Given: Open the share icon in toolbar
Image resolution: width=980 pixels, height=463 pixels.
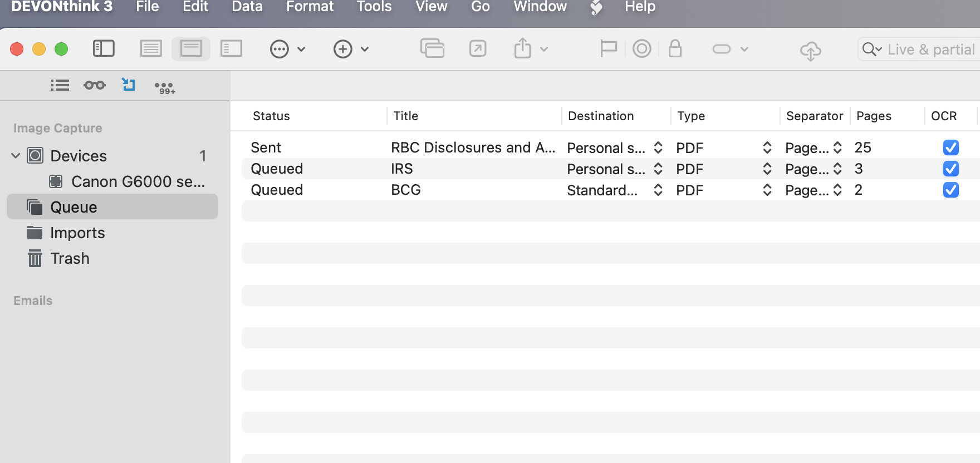Looking at the screenshot, I should (x=522, y=49).
